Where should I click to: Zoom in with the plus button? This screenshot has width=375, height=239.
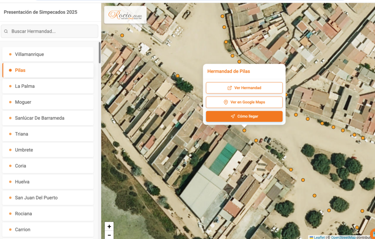coord(109,227)
